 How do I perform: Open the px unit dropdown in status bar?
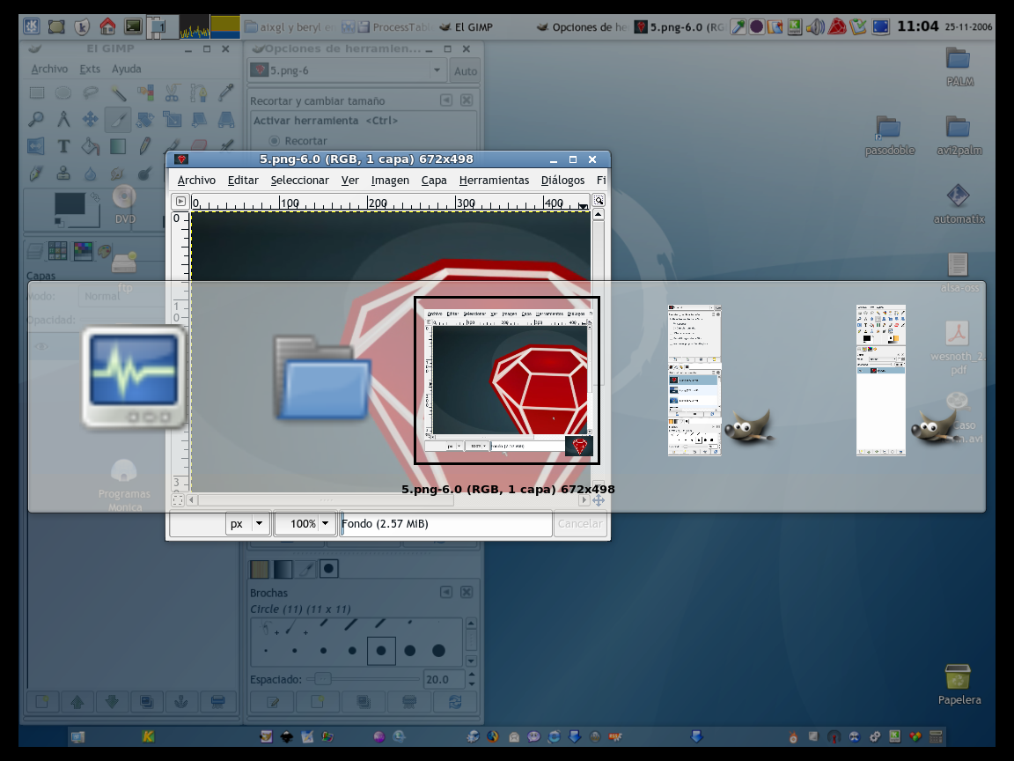(x=247, y=523)
